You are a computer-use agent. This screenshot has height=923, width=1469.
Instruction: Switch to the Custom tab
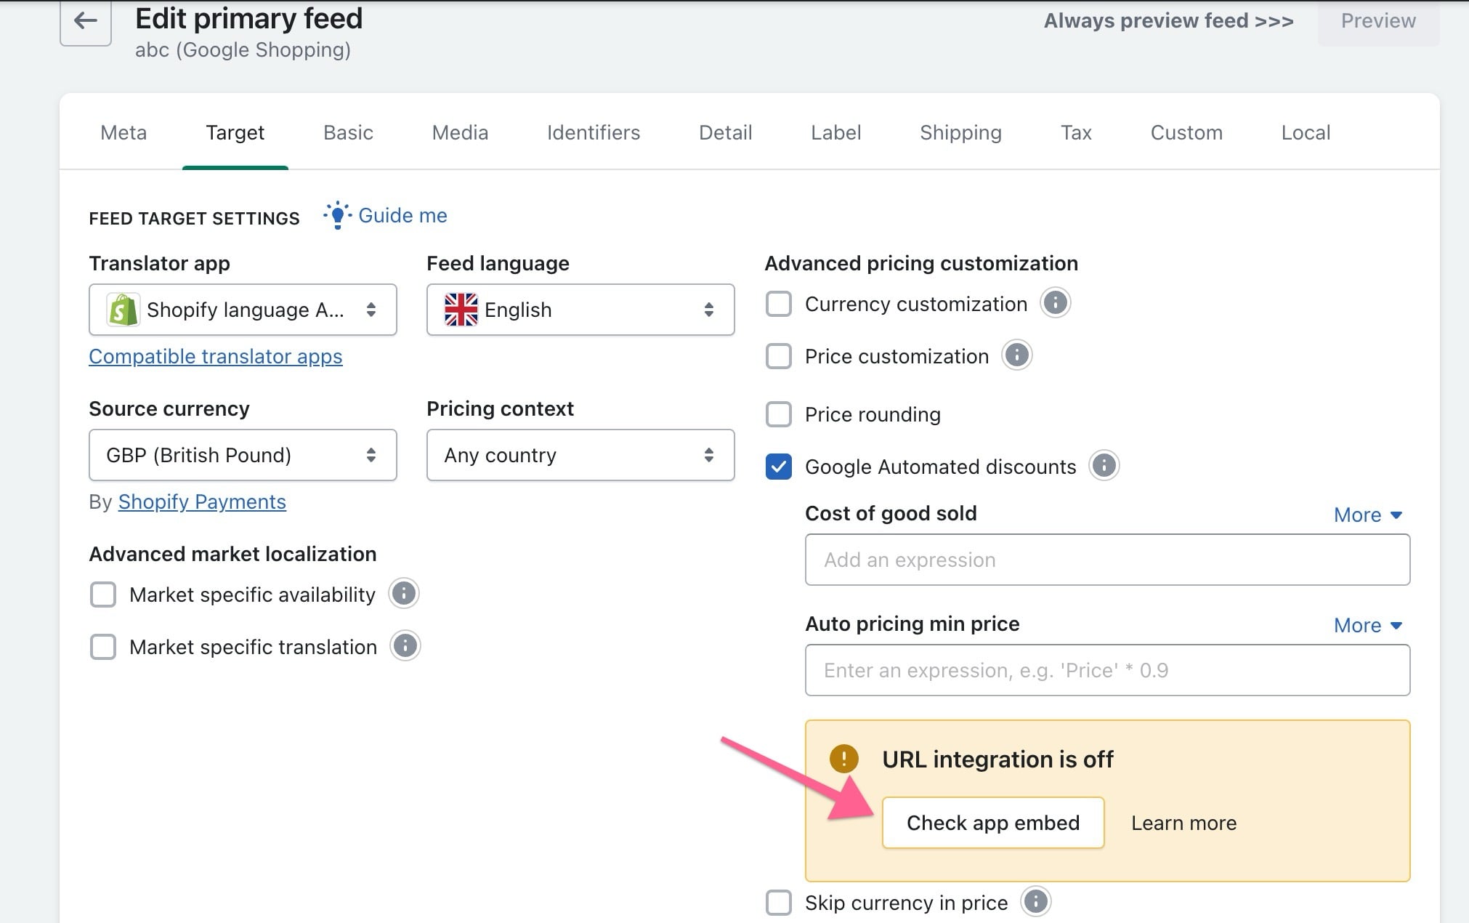tap(1186, 132)
